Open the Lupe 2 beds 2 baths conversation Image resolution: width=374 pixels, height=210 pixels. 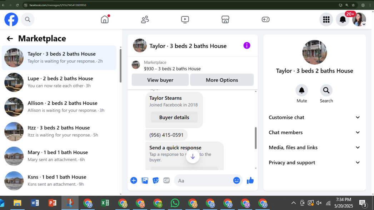click(59, 82)
